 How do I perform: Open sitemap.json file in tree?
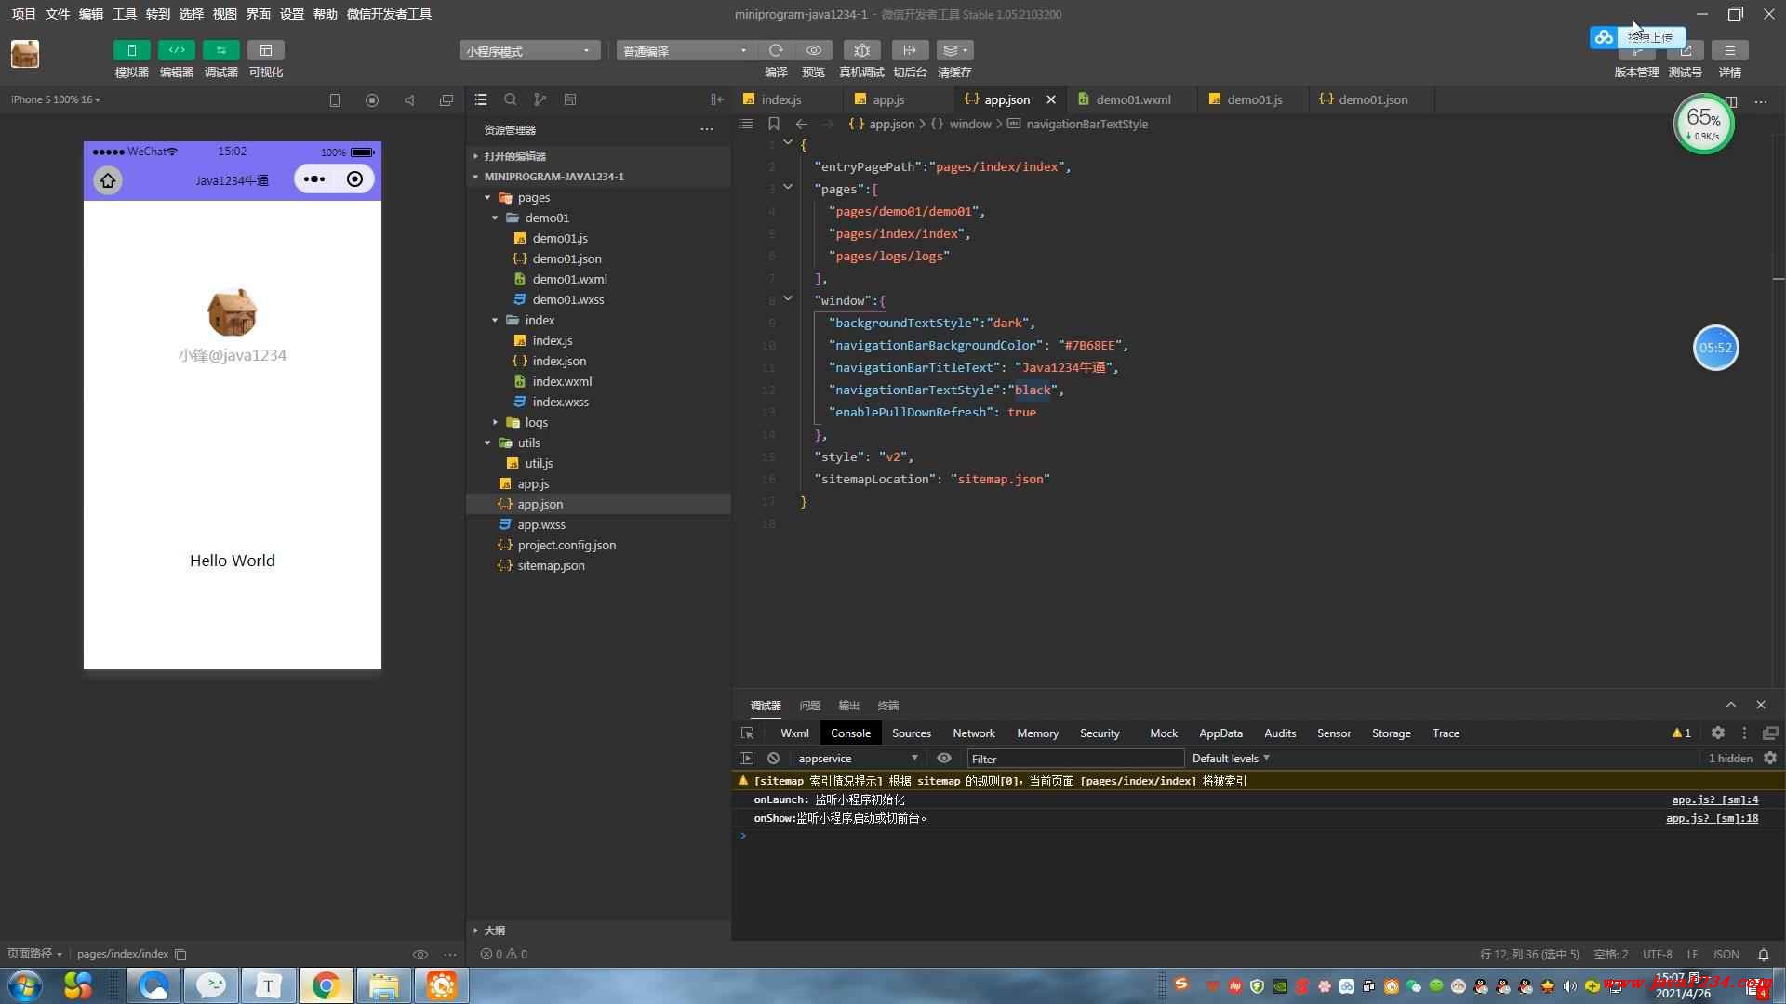pos(551,565)
